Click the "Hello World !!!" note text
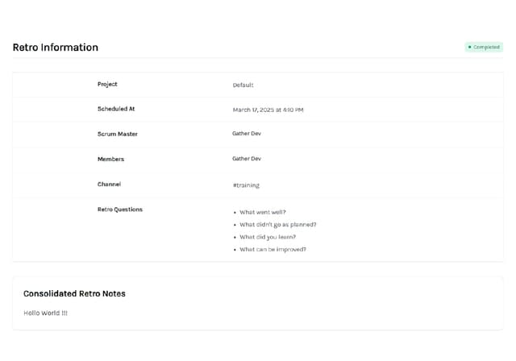This screenshot has width=516, height=361. pyautogui.click(x=45, y=313)
